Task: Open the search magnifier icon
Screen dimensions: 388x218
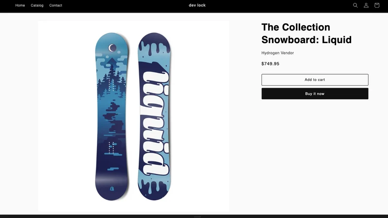Action: 355,5
